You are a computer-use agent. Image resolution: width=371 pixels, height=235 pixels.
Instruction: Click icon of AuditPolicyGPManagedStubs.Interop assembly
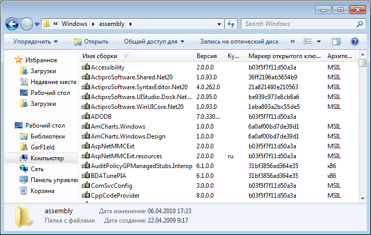86,165
